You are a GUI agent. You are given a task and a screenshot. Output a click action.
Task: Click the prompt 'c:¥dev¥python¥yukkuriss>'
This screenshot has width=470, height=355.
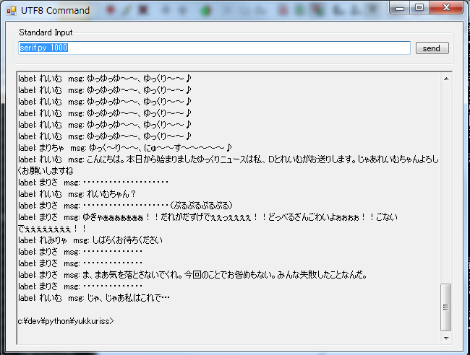(66, 321)
